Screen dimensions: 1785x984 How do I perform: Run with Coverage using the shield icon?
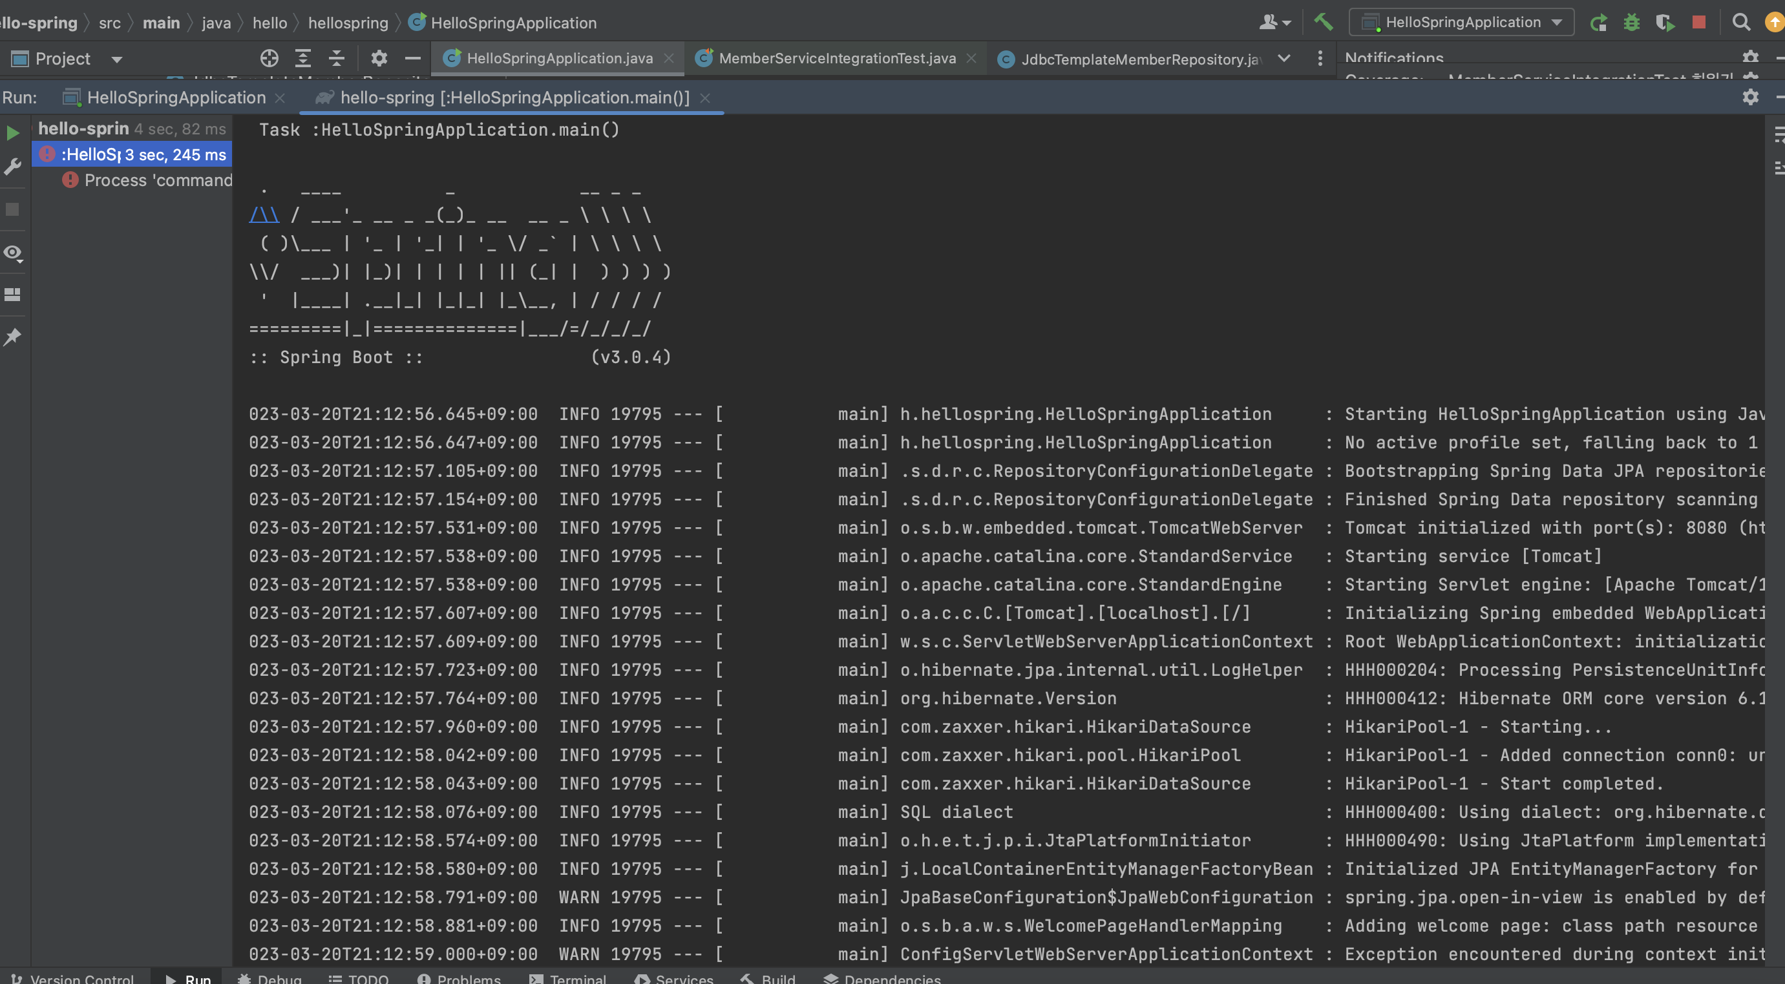1664,22
